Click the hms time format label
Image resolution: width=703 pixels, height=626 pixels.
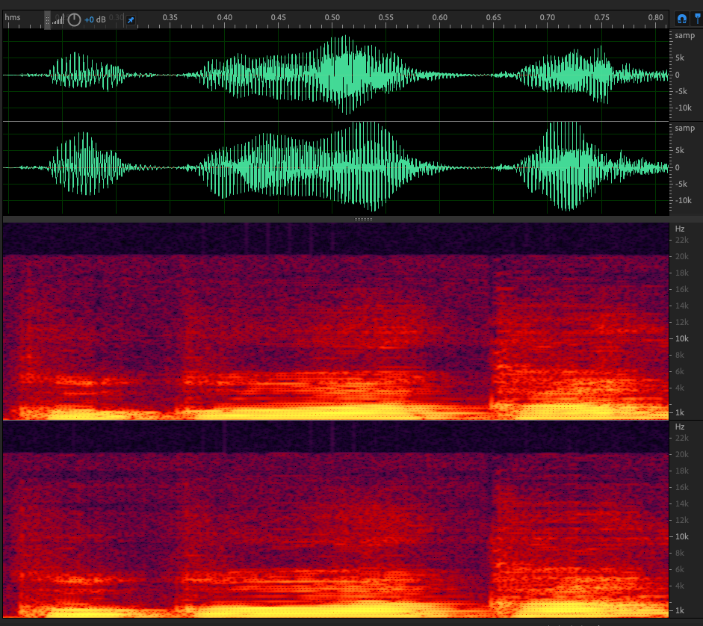click(13, 17)
